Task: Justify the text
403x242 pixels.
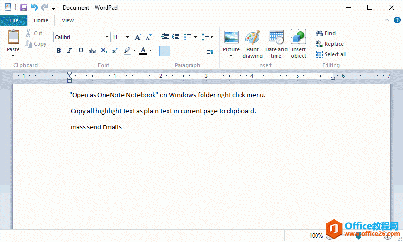Action: coord(198,51)
